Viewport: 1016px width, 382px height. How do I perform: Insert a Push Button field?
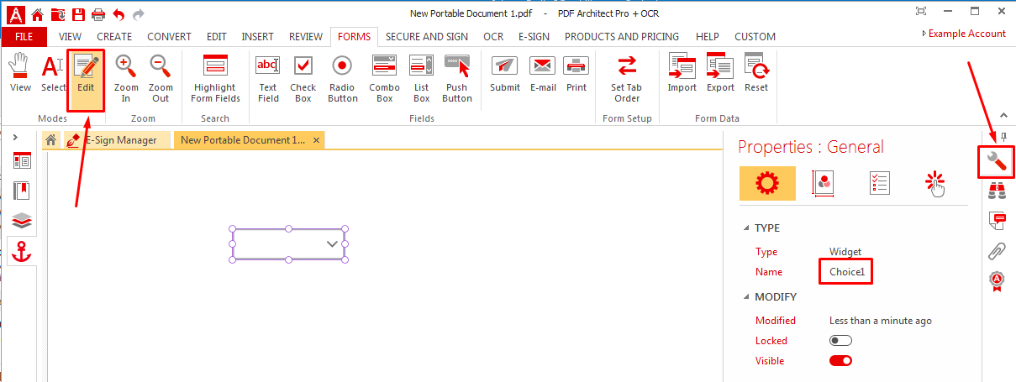click(x=457, y=78)
